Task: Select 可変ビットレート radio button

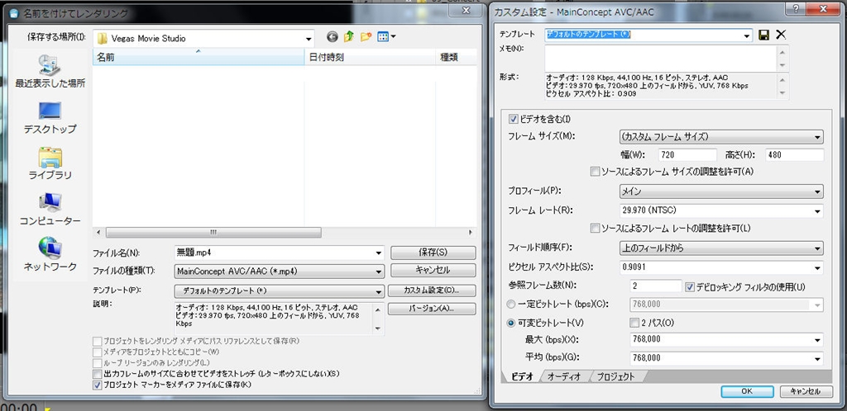Action: [511, 323]
